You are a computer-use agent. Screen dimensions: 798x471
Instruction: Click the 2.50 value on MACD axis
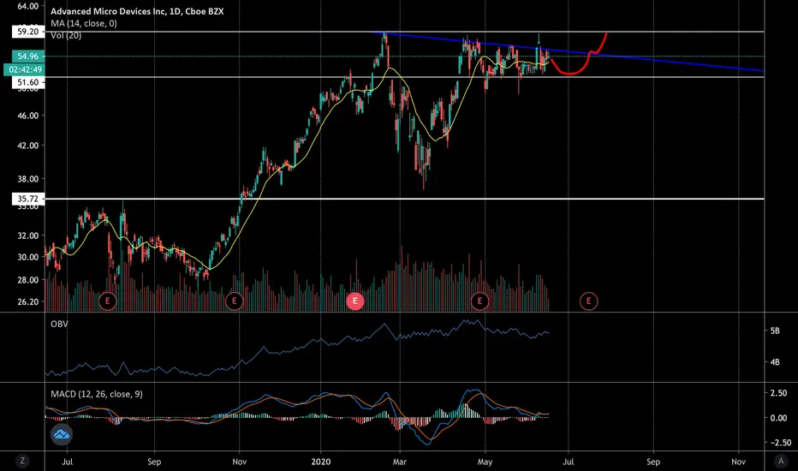click(778, 393)
